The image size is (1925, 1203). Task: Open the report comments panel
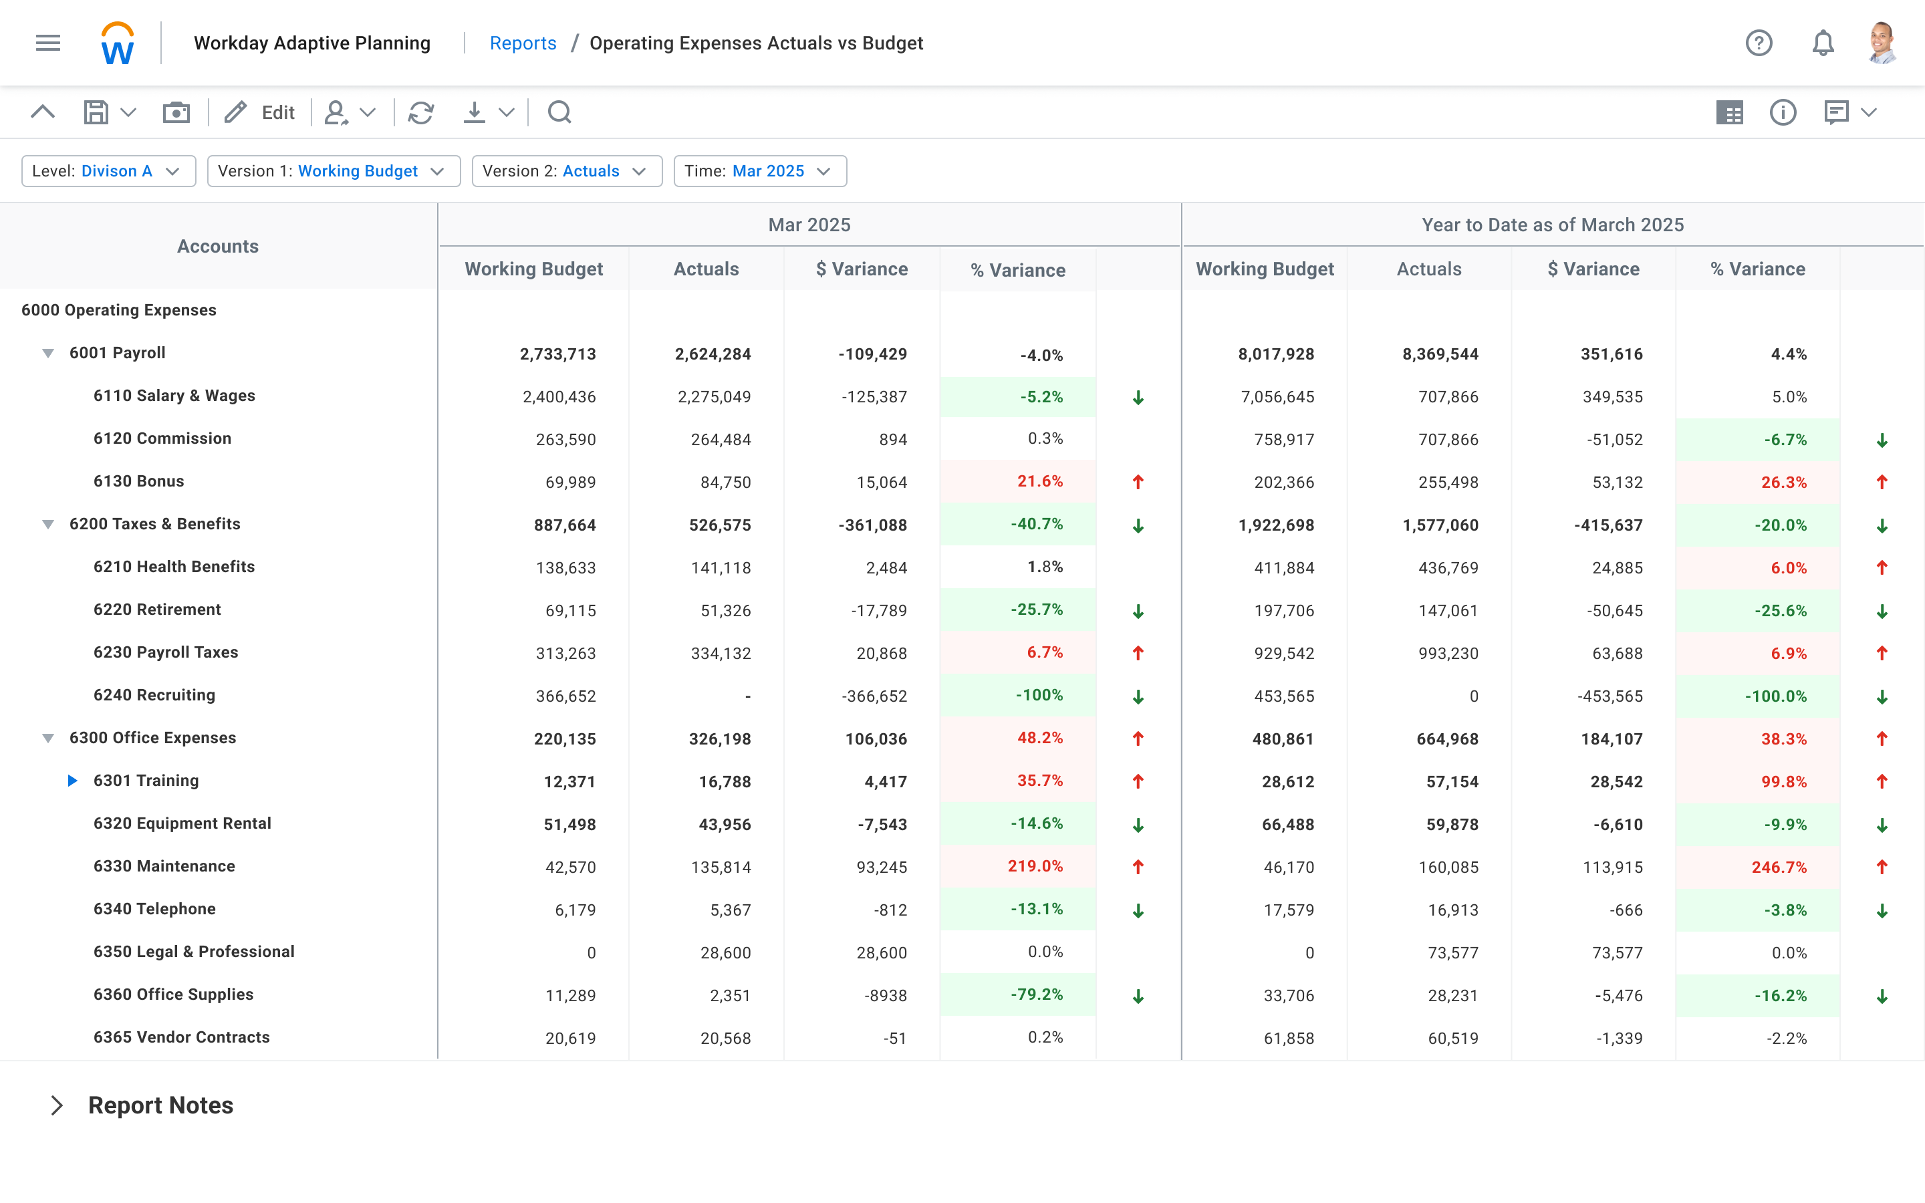tap(1837, 112)
